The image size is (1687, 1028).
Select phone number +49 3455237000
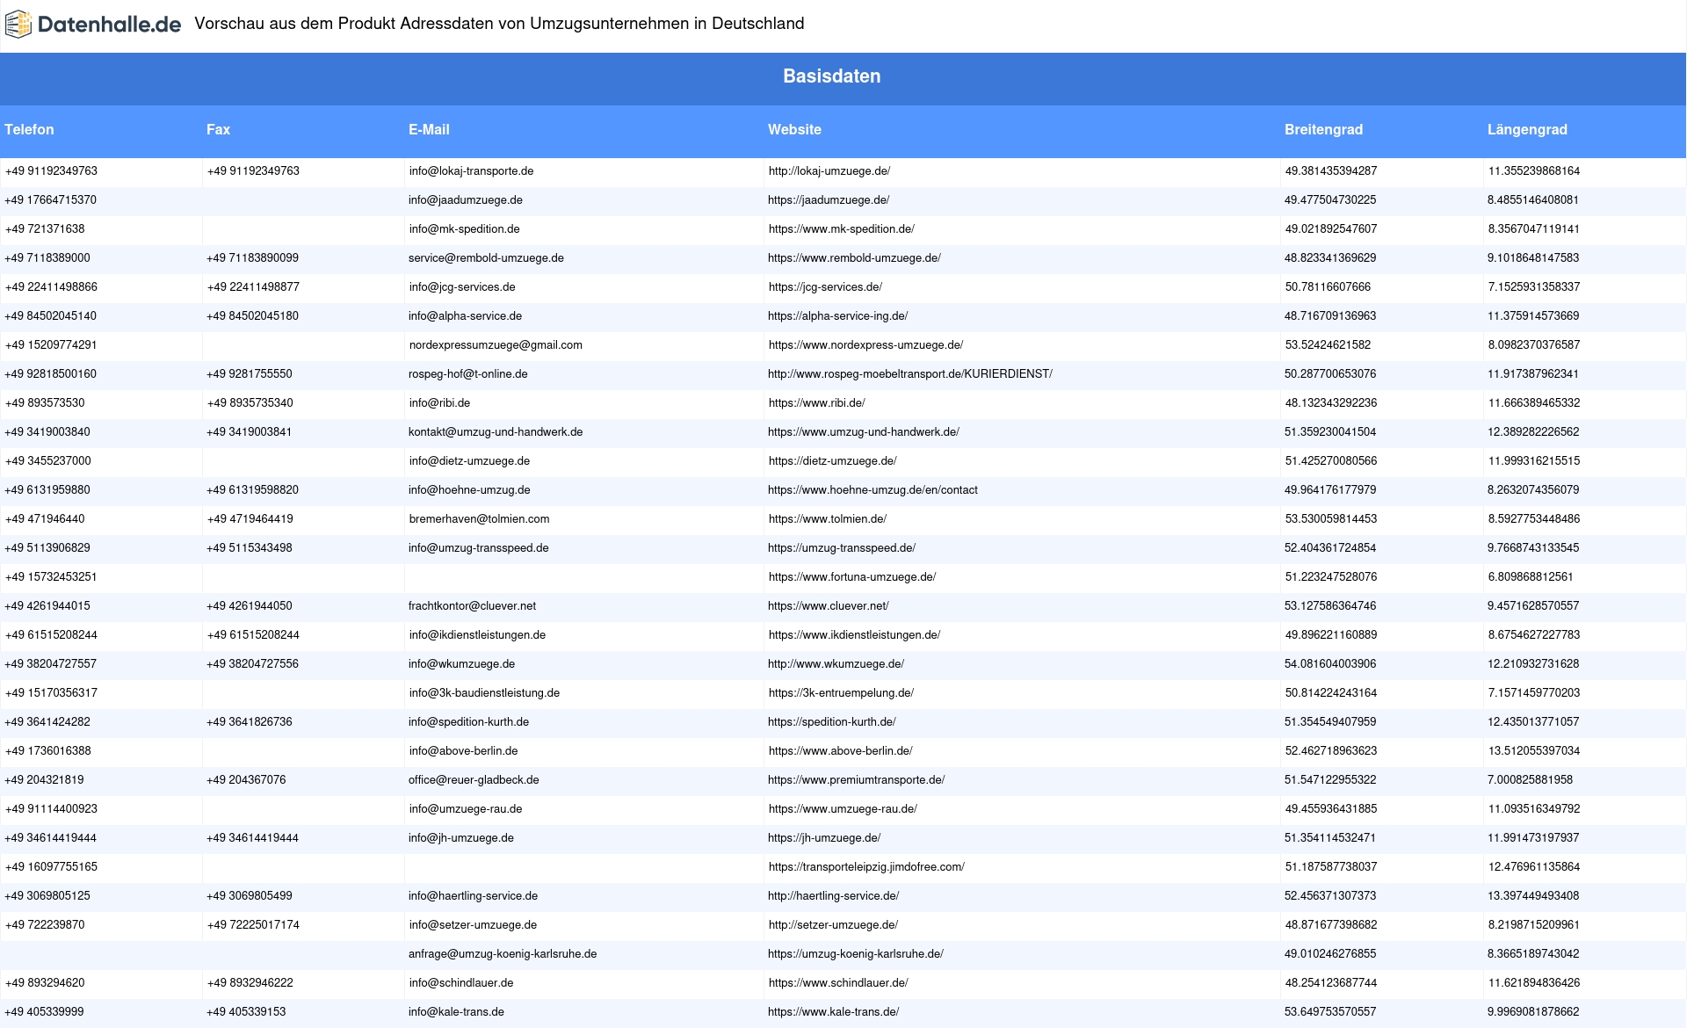(47, 461)
